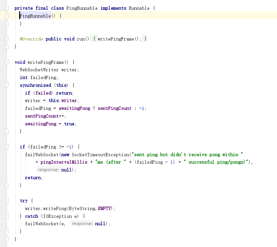Collapse the writePingFrame() method fold arrow
277x247 pixels.
point(6,62)
